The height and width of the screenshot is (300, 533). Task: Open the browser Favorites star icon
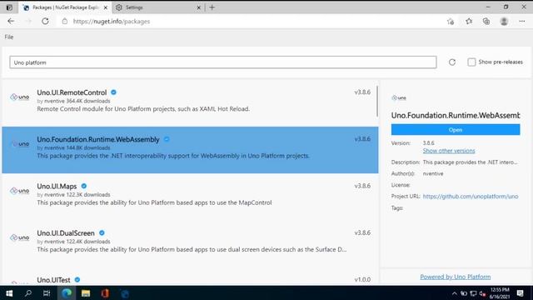pyautogui.click(x=469, y=21)
